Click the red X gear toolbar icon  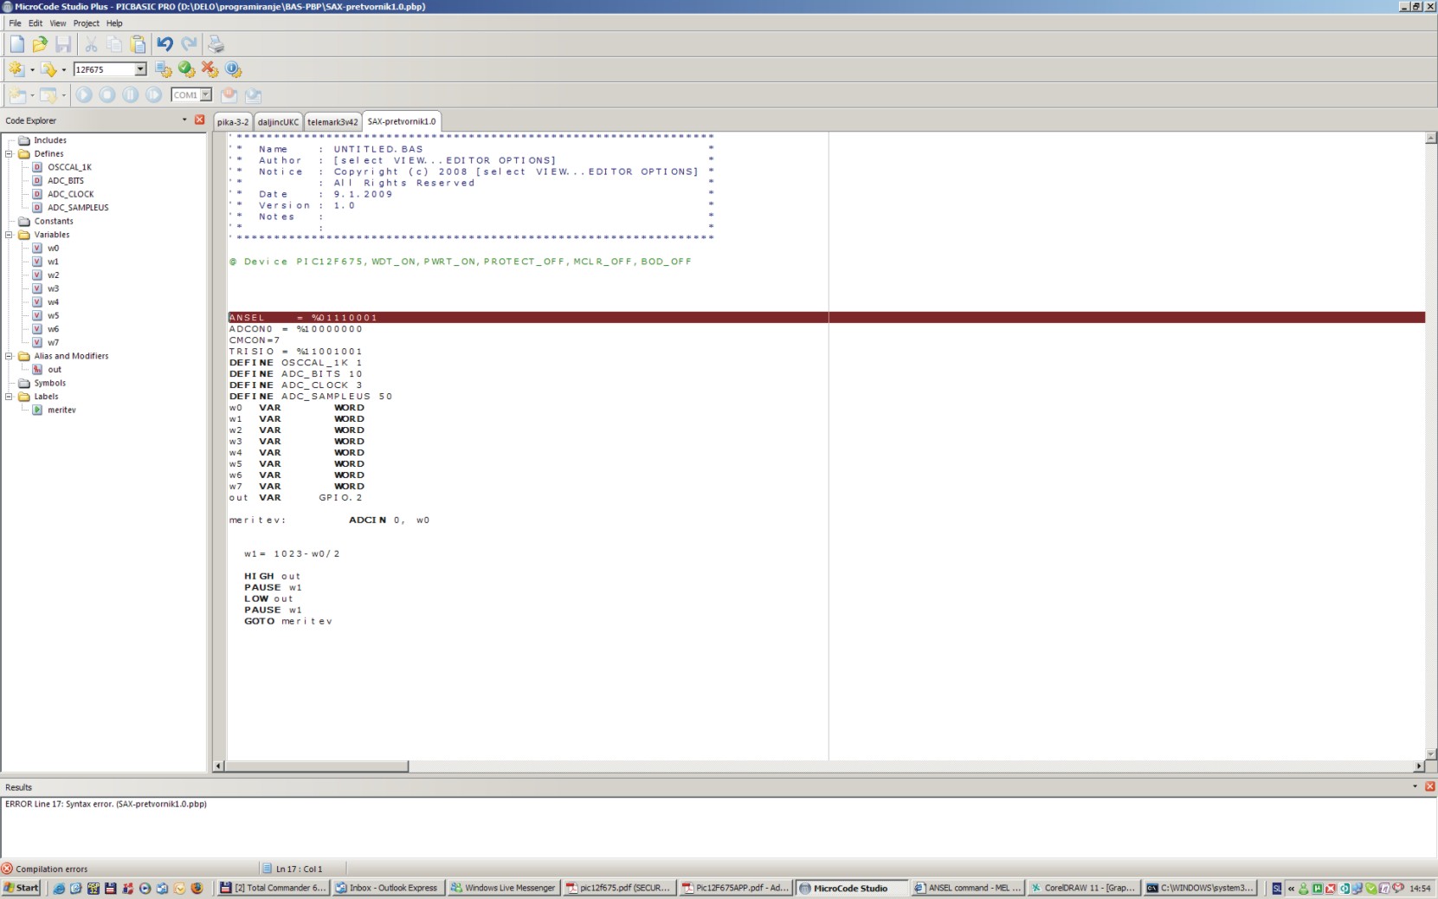pyautogui.click(x=210, y=69)
